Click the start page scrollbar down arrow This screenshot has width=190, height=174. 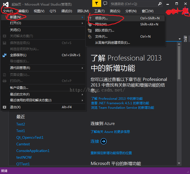coord(179,163)
